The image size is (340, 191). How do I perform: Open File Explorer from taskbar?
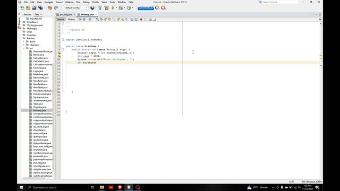click(102, 187)
